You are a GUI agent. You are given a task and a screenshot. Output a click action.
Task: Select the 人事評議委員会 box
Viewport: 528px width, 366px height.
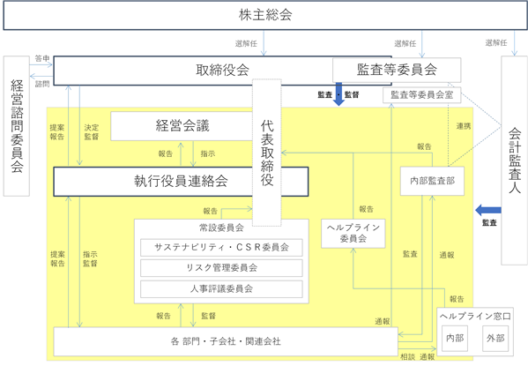(x=221, y=288)
